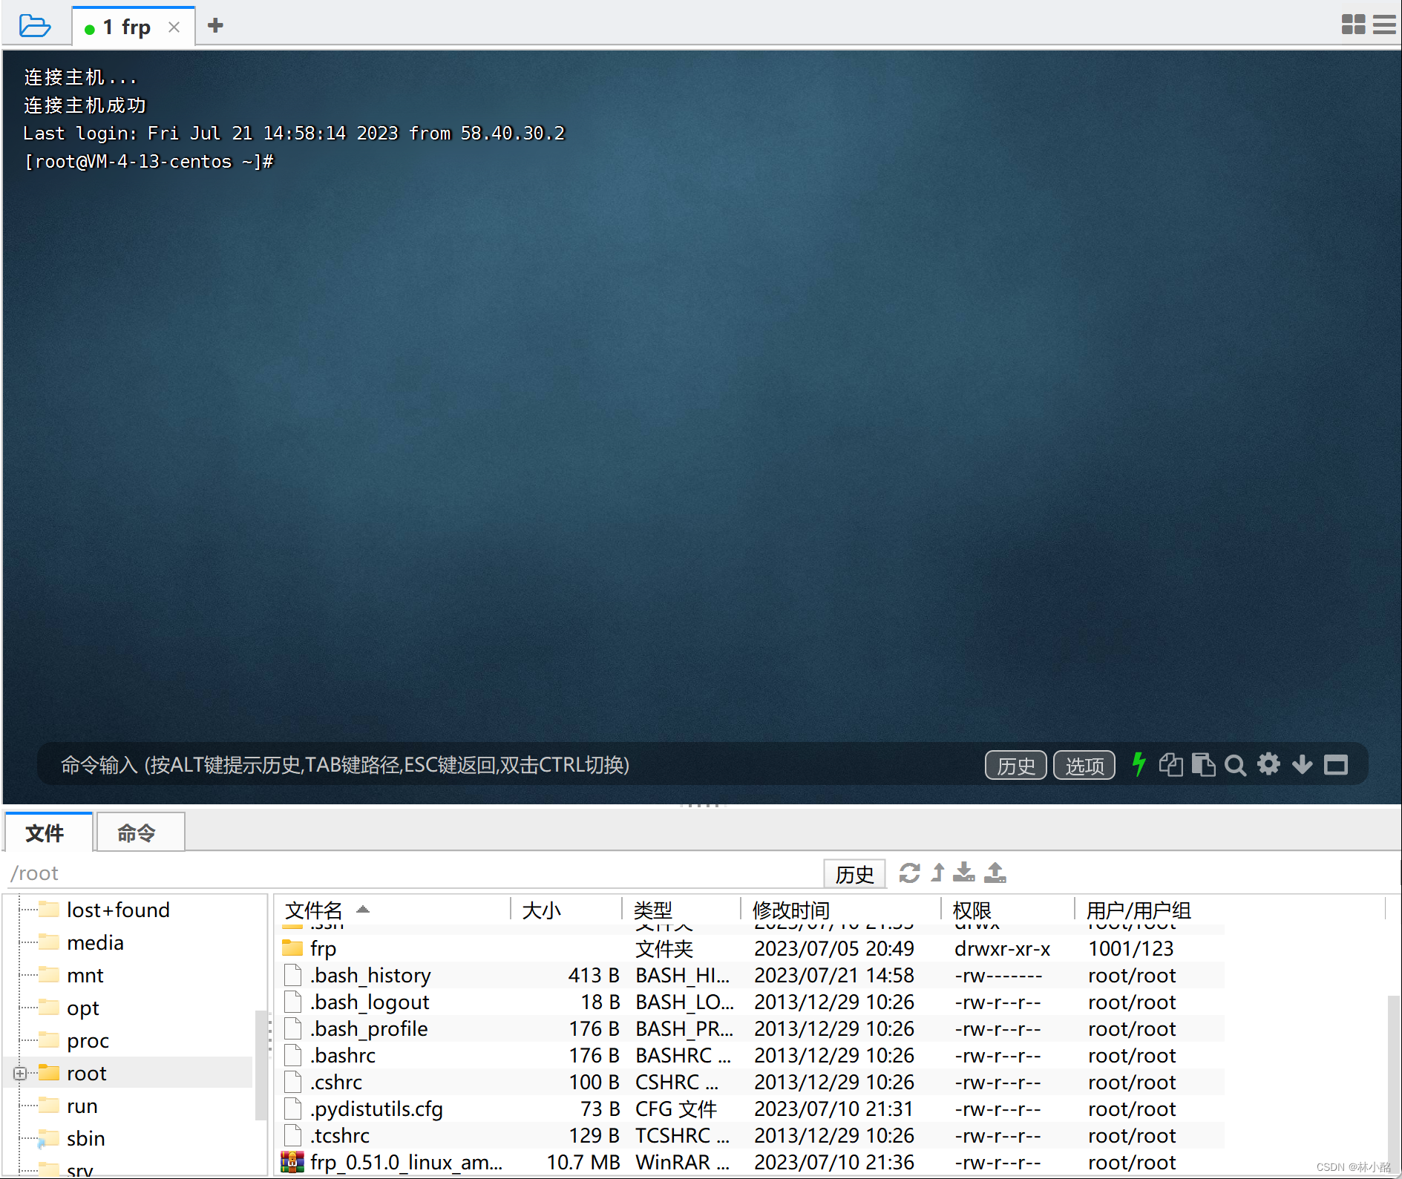The image size is (1402, 1179).
Task: Switch to grid layout view
Action: click(1353, 24)
